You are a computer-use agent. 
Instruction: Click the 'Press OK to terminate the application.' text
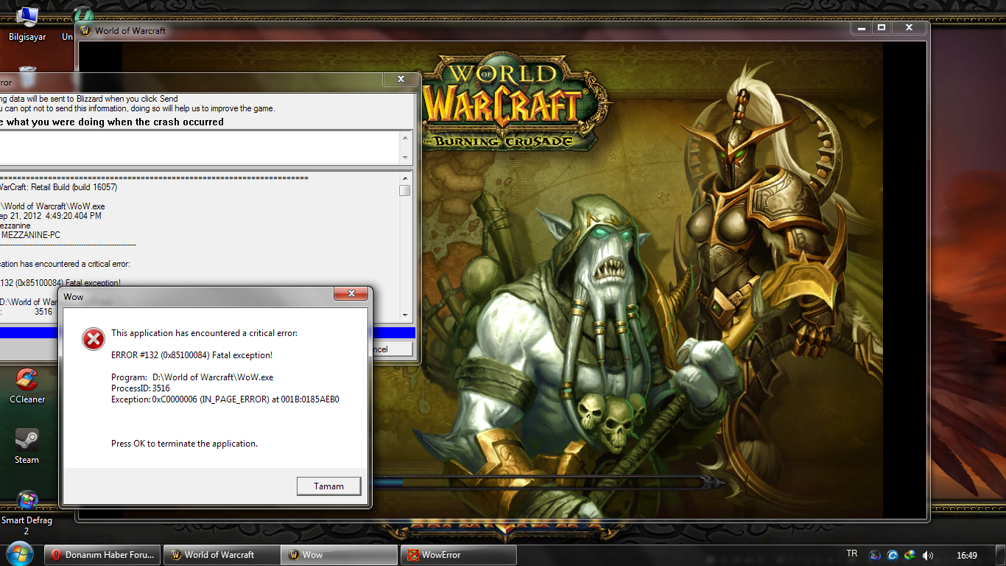pos(184,444)
